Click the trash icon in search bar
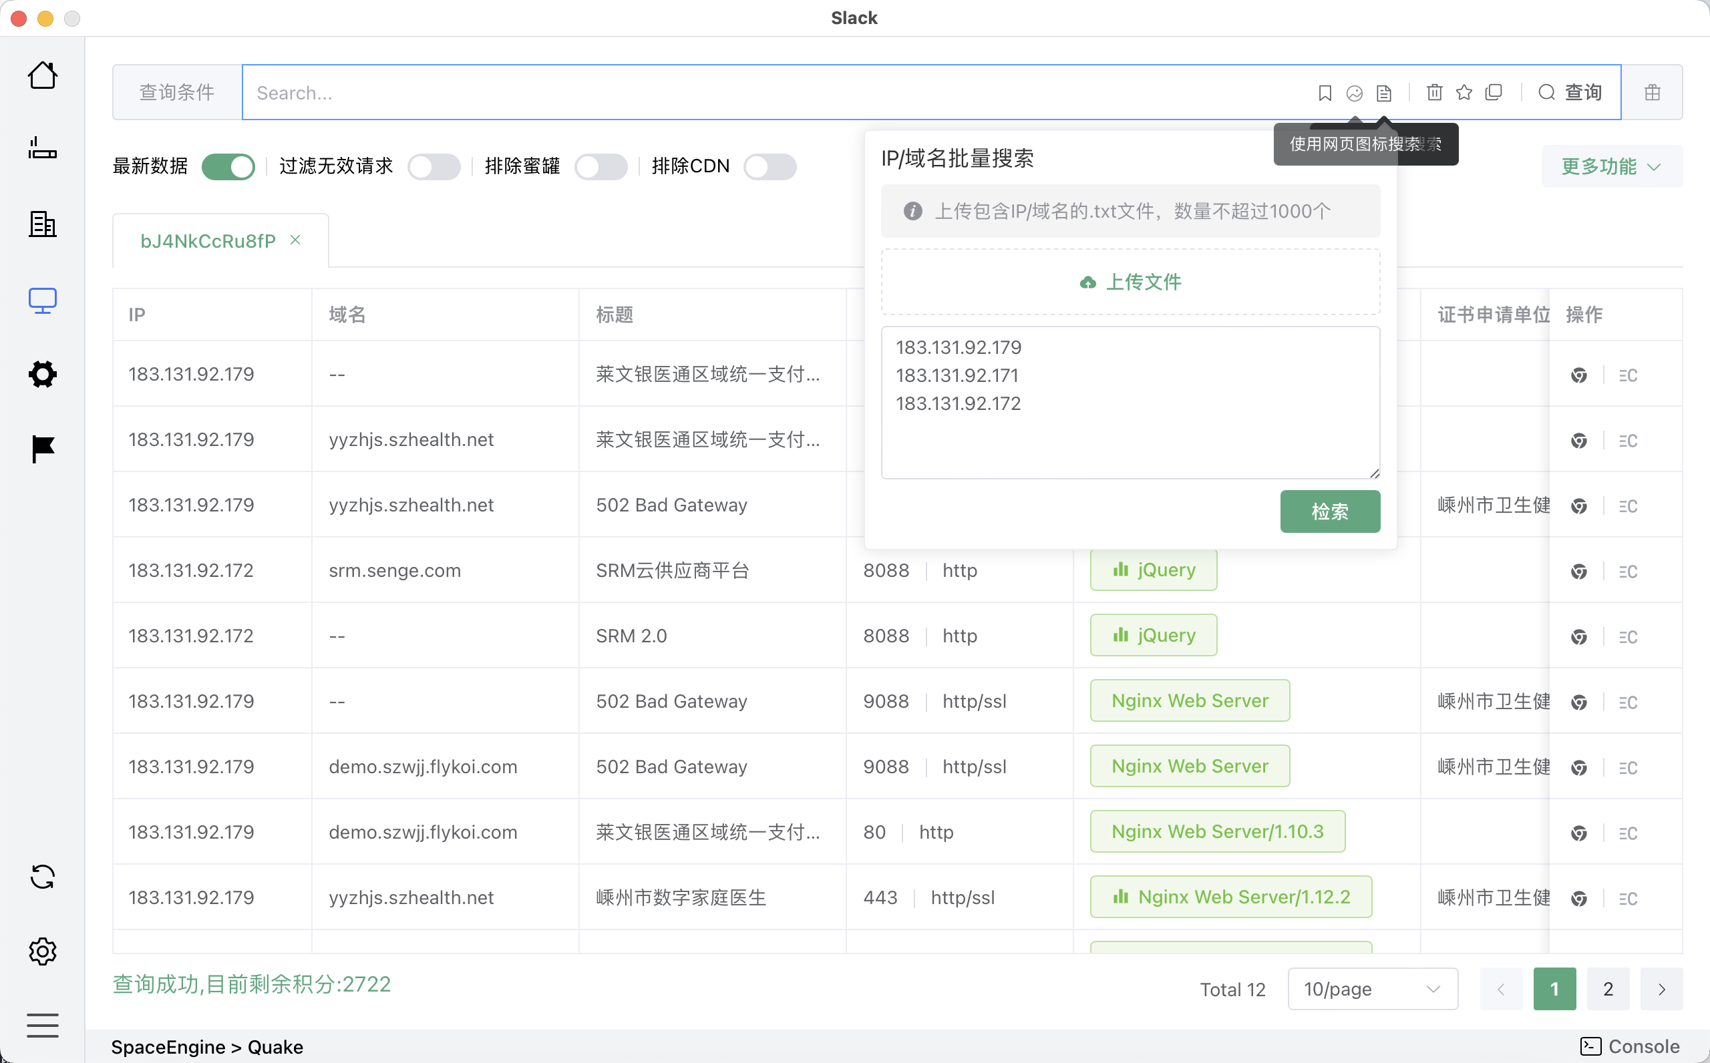This screenshot has height=1063, width=1710. coord(1434,93)
